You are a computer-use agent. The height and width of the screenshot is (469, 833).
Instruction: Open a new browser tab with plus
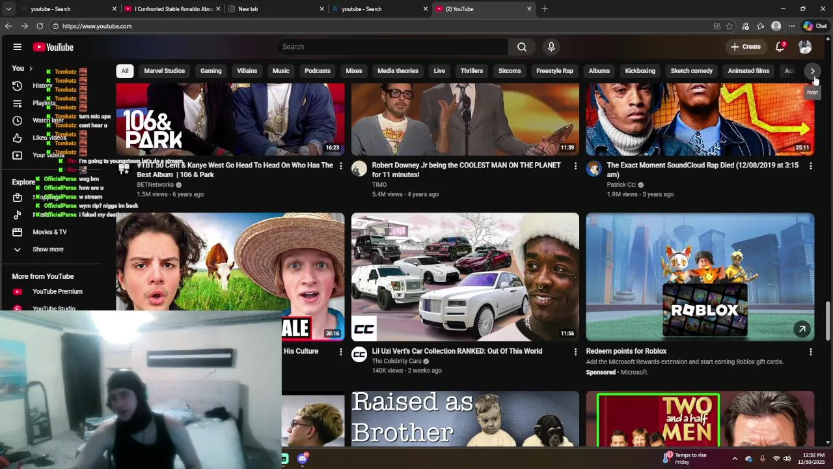545,9
